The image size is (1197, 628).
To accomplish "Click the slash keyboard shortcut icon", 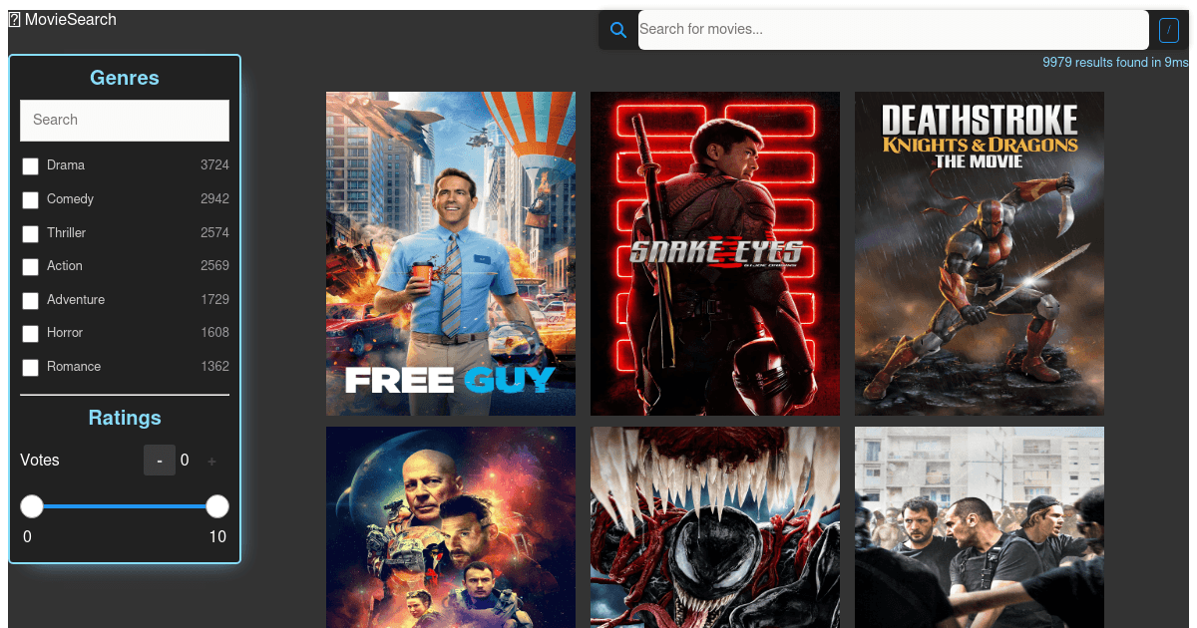I will [1169, 30].
